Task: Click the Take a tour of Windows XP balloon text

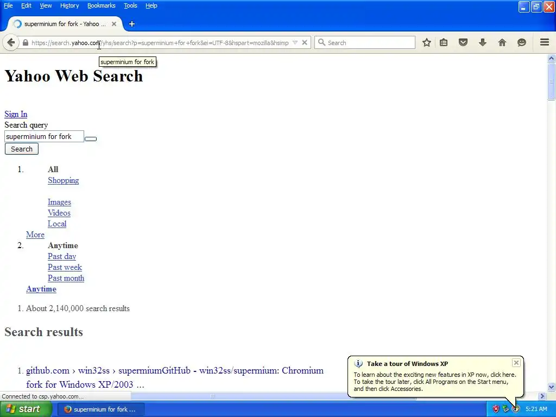Action: pos(435,382)
